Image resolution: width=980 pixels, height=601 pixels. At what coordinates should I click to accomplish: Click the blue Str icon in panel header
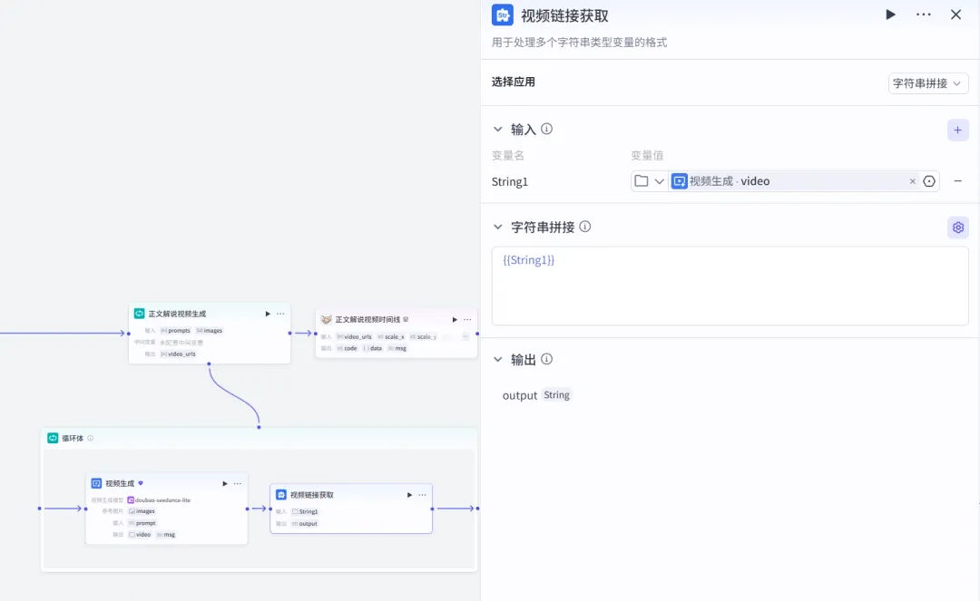click(x=503, y=15)
